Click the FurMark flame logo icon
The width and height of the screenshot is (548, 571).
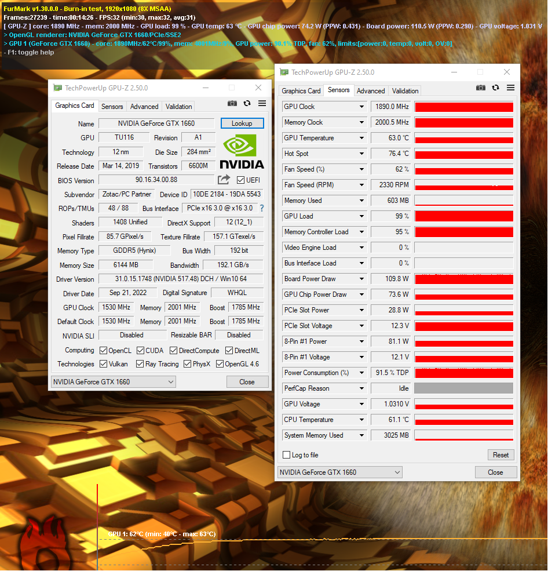click(x=43, y=543)
